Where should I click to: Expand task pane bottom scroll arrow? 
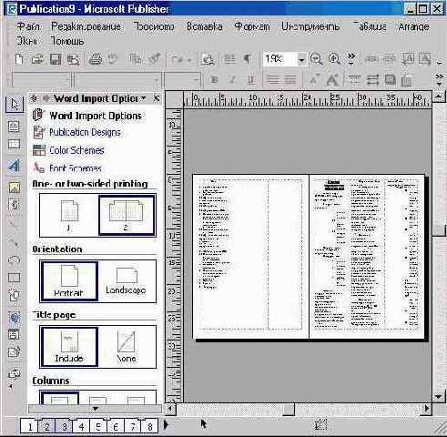[95, 409]
